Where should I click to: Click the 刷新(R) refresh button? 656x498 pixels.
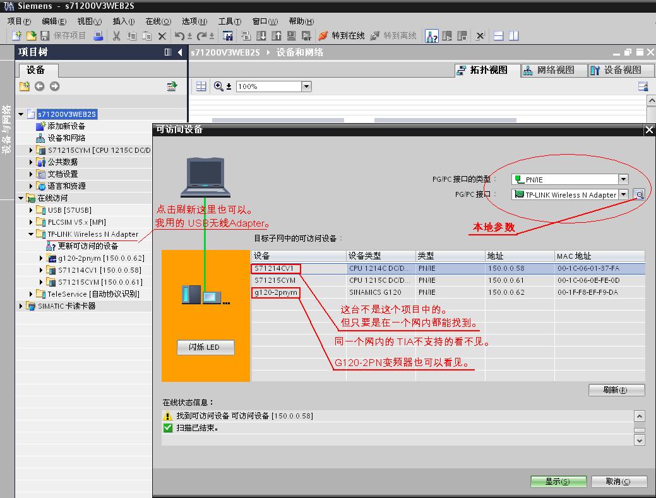pyautogui.click(x=616, y=389)
